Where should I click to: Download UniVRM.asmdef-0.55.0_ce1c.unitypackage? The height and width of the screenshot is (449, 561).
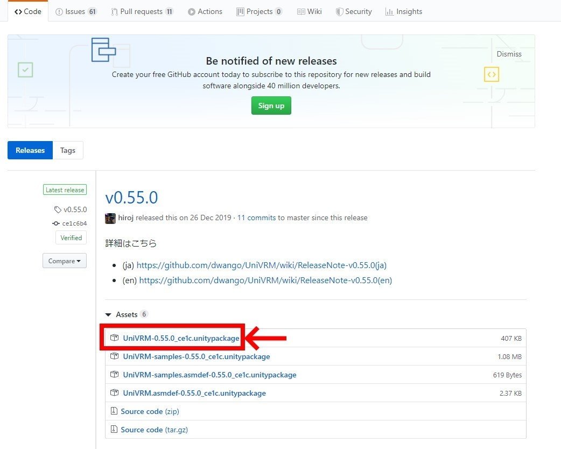[194, 393]
